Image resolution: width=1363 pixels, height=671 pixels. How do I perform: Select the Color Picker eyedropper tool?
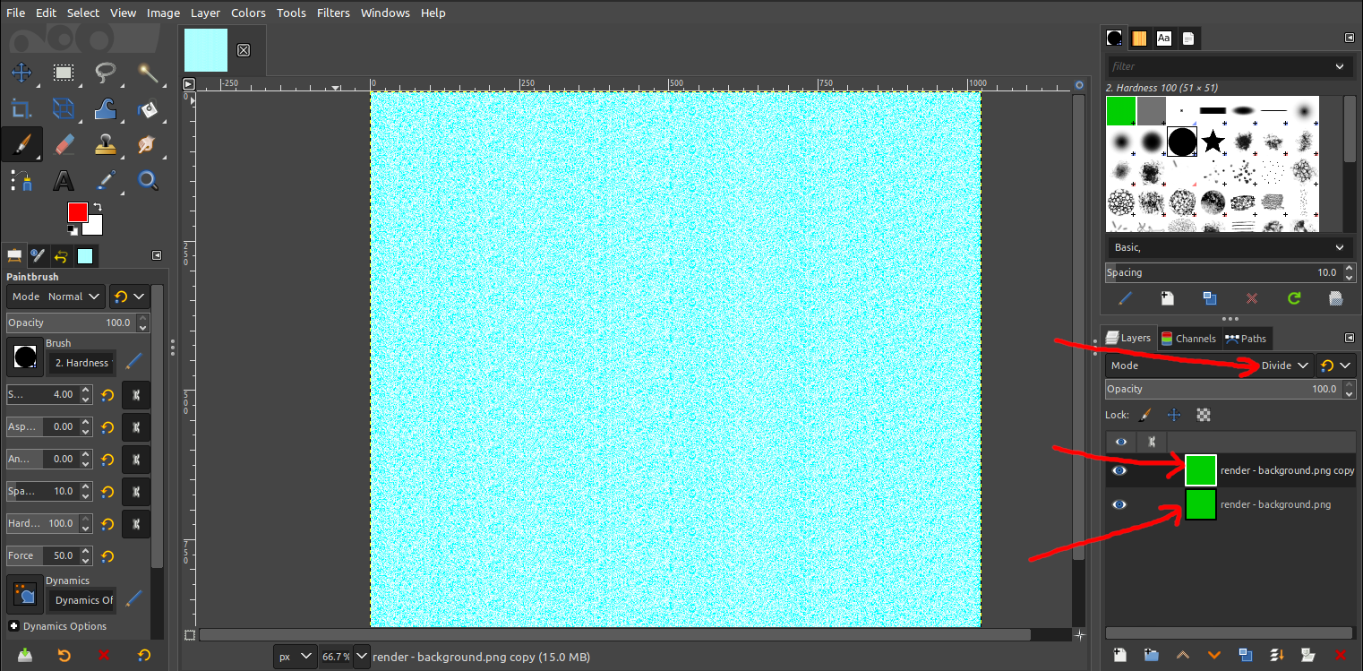(106, 181)
